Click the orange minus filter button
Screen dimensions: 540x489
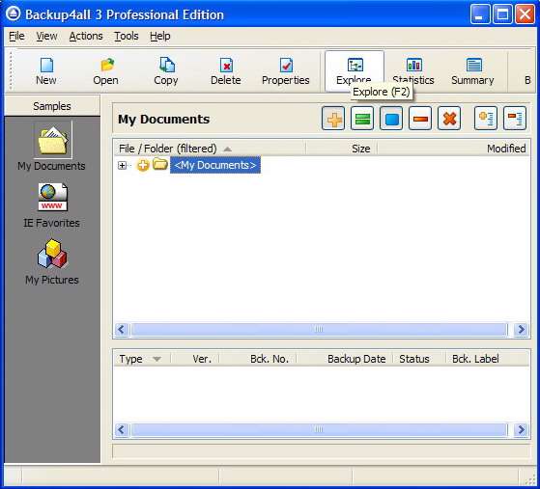click(x=420, y=119)
